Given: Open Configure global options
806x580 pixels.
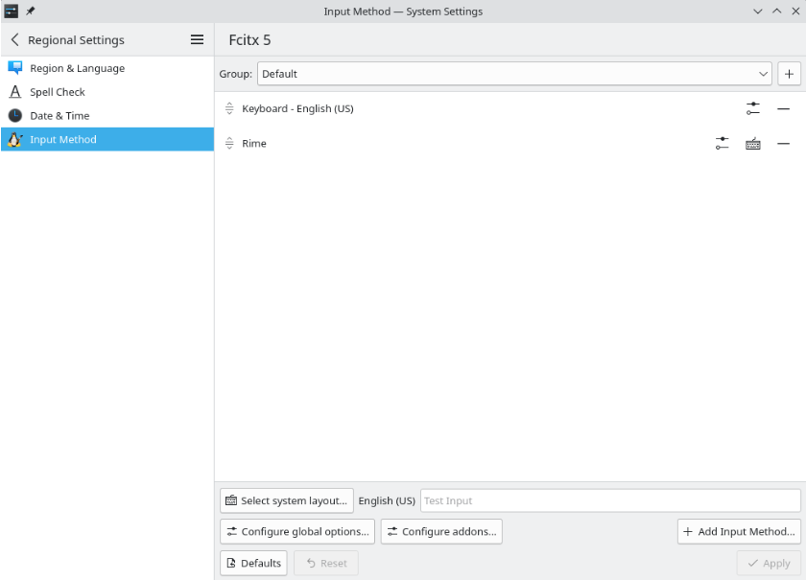Looking at the screenshot, I should (x=297, y=531).
